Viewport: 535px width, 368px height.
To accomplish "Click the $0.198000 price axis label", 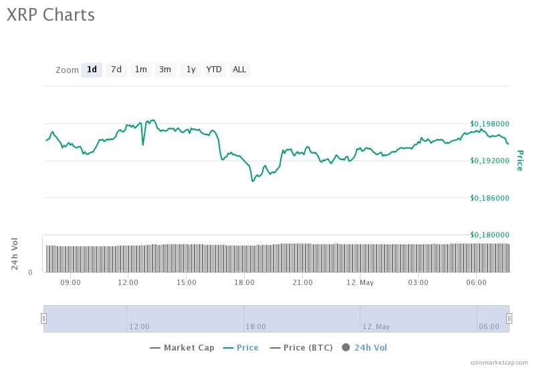I will 490,124.
